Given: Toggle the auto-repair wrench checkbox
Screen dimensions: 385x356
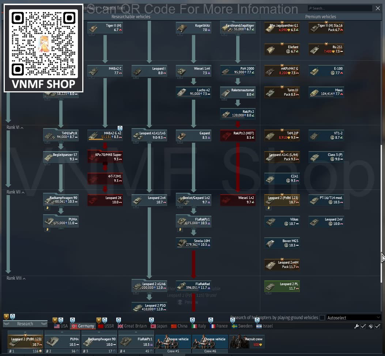Looking at the screenshot, I should coord(363,326).
